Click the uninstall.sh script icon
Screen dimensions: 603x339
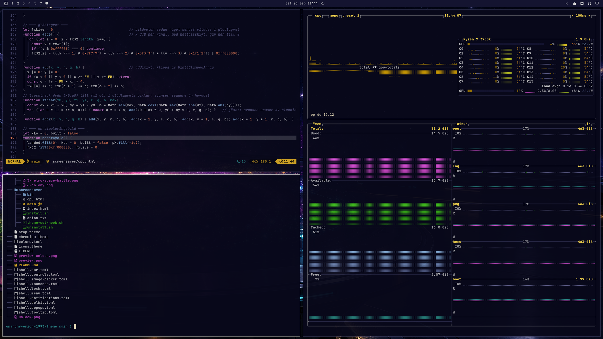click(x=24, y=227)
